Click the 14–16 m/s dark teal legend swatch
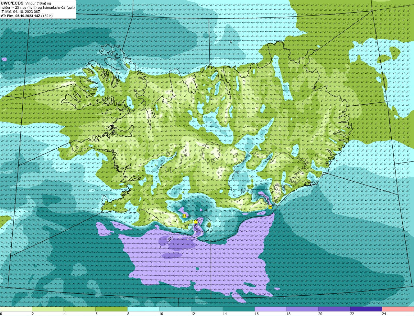This screenshot has width=414, height=316. [x=239, y=309]
